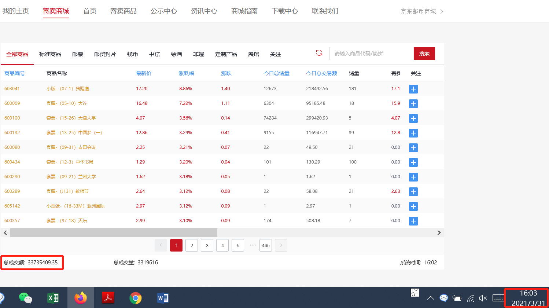Open 下载中心 navigation item
The width and height of the screenshot is (549, 308).
click(285, 11)
